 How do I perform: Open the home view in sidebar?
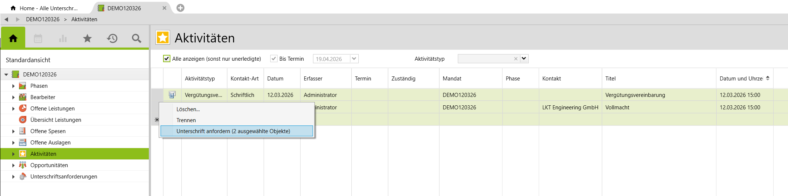click(x=13, y=38)
